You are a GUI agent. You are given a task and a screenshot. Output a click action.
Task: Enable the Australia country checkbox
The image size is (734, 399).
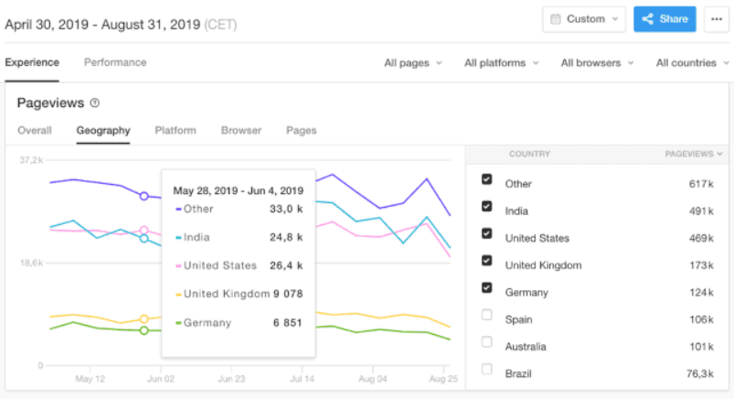click(487, 343)
